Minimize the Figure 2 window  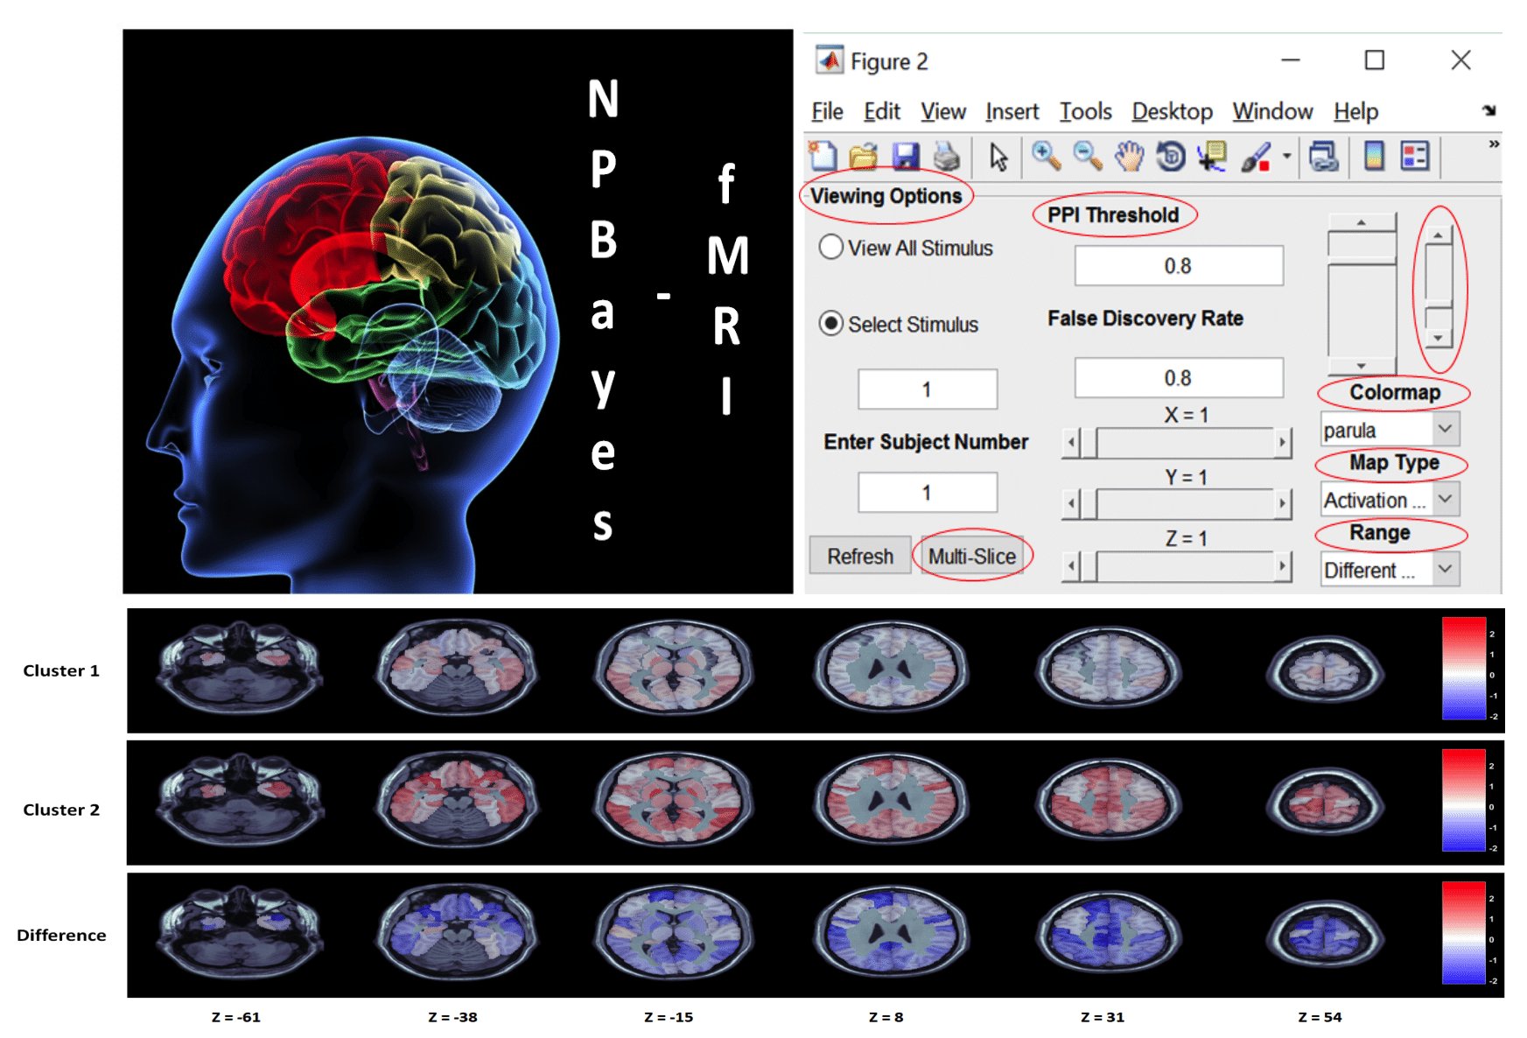pyautogui.click(x=1291, y=60)
